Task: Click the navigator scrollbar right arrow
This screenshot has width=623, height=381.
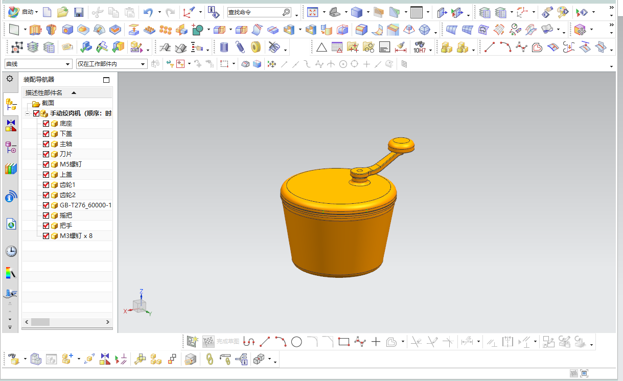Action: point(108,322)
